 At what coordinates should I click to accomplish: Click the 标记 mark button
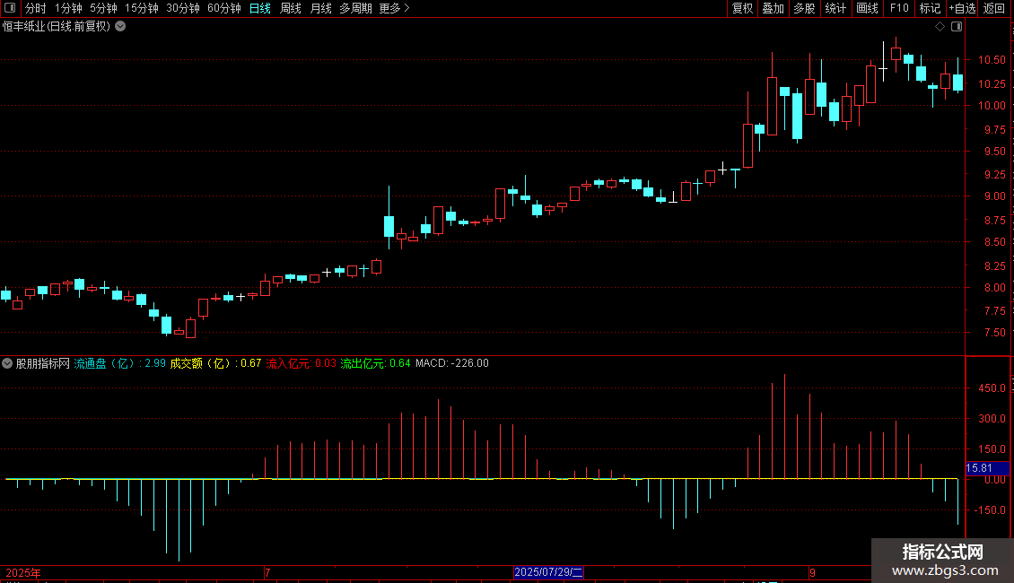[930, 8]
